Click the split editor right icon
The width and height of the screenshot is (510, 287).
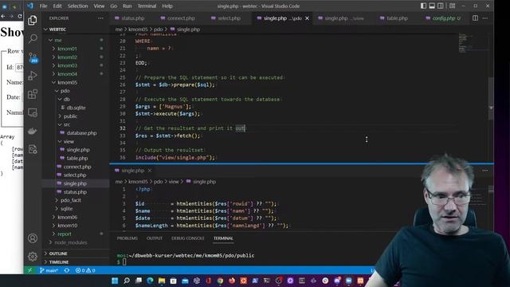coord(475,18)
